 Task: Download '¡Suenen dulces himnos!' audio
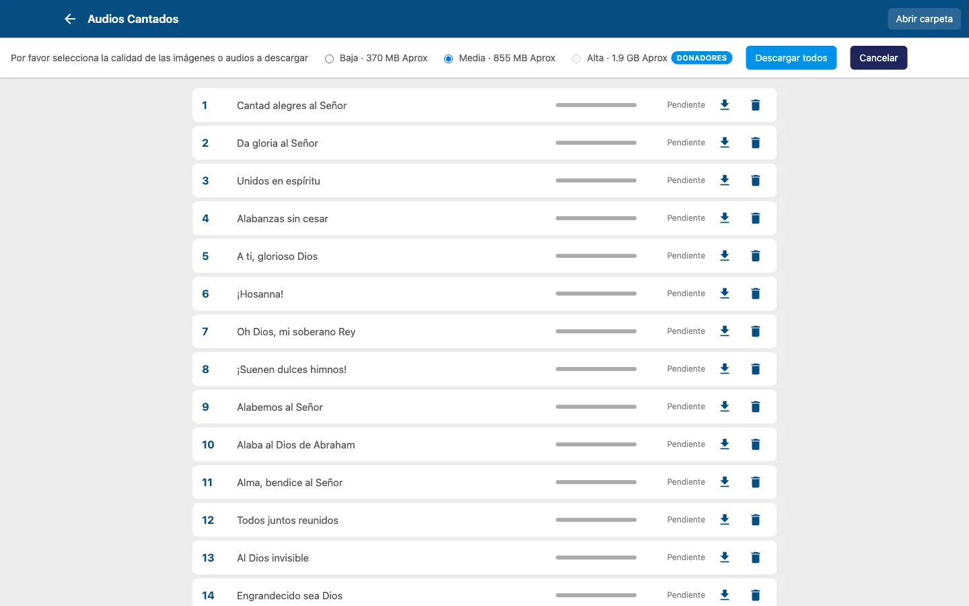[725, 369]
